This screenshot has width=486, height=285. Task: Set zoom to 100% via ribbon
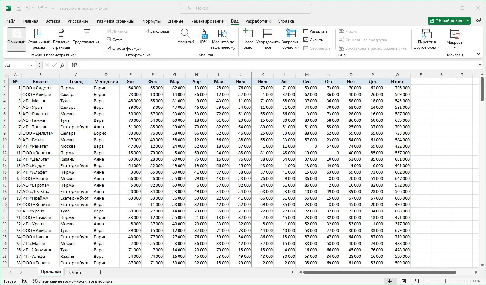tap(202, 37)
